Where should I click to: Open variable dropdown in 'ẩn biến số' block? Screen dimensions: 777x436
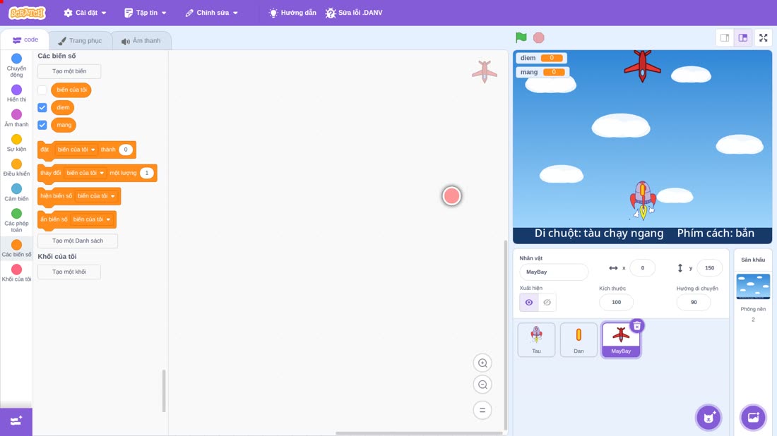coord(92,219)
